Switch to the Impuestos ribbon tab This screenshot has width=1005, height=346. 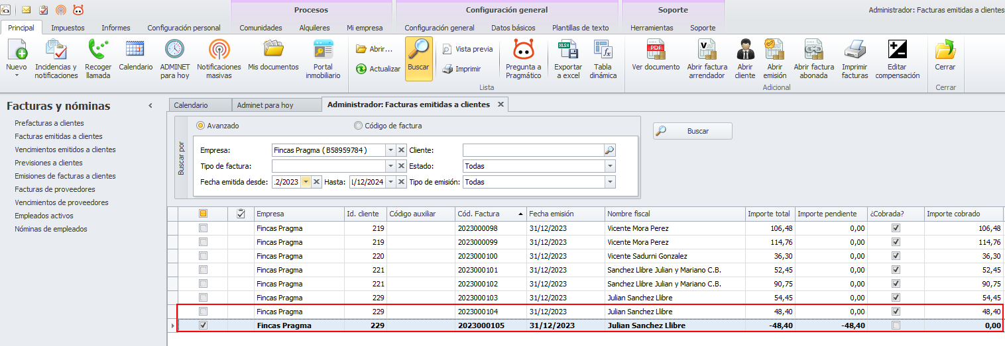point(68,28)
